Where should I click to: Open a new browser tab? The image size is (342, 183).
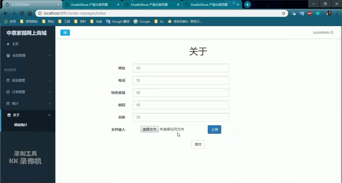click(x=247, y=5)
